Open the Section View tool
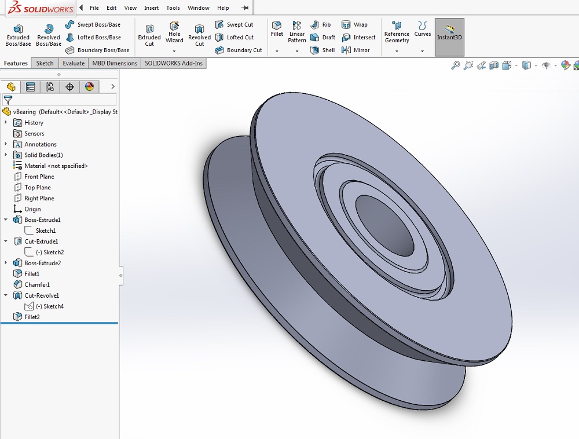Screen dimensions: 579x439 [x=494, y=65]
